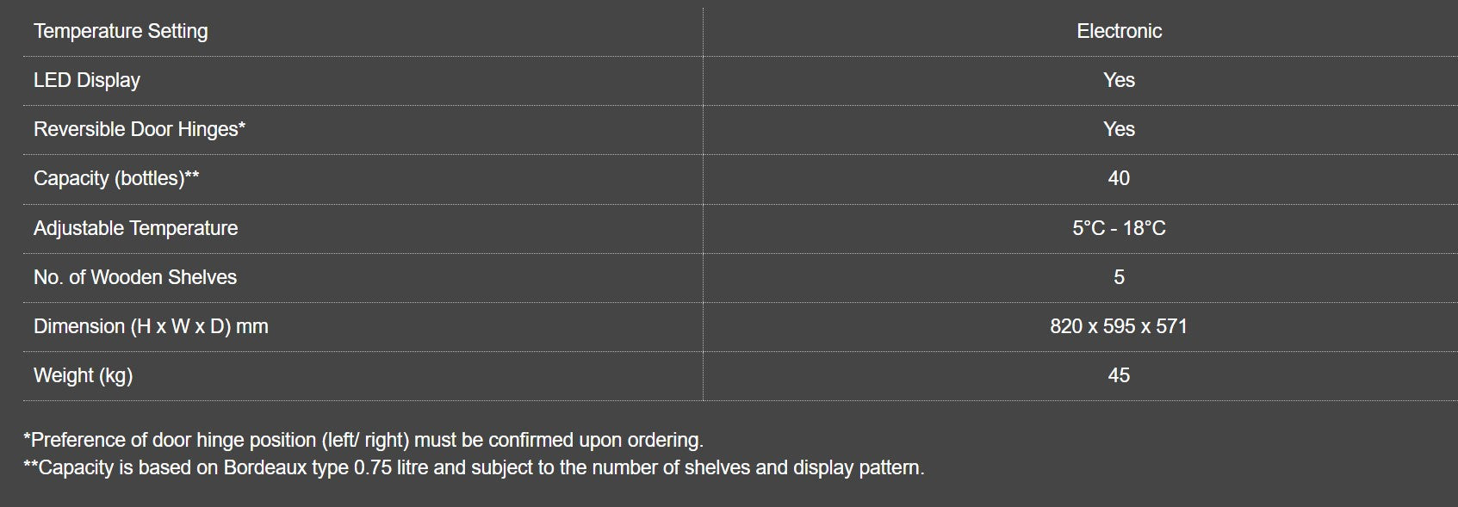Select the 5°C - 18°C value
This screenshot has height=507, width=1458.
(x=1119, y=228)
